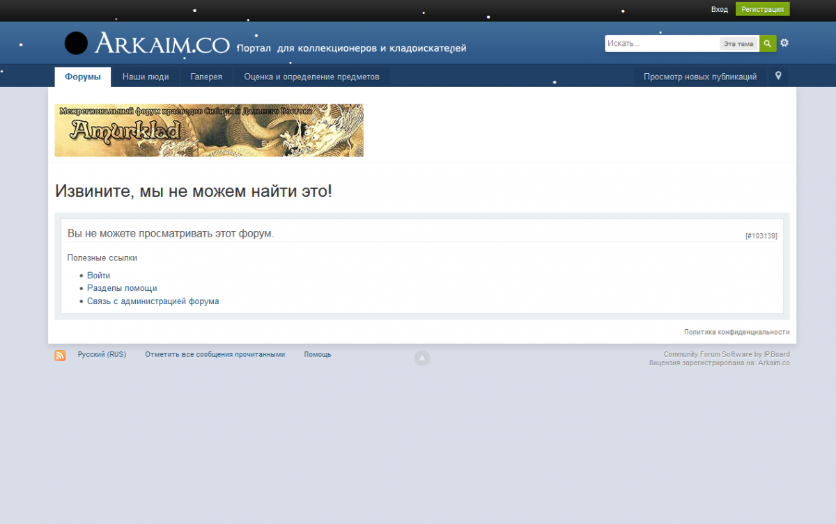The height and width of the screenshot is (524, 836).
Task: Click the Вход login link
Action: 719,9
